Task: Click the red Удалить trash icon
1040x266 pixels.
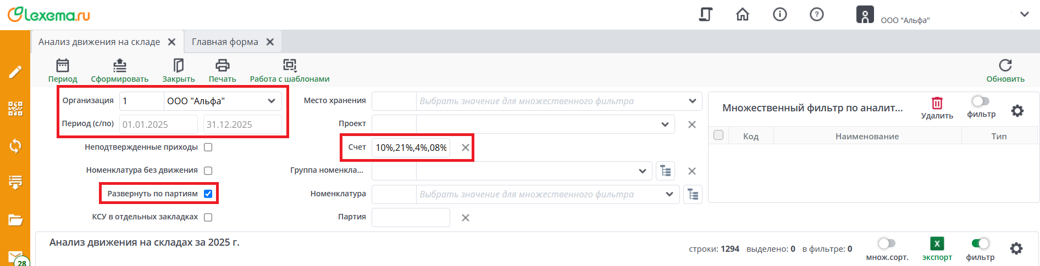Action: (x=937, y=103)
